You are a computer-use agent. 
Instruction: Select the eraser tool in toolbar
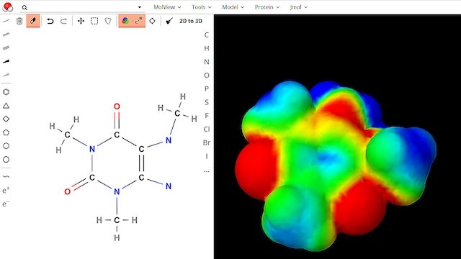[x=33, y=21]
